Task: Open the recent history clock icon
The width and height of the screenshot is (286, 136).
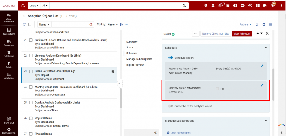Action: (x=250, y=6)
